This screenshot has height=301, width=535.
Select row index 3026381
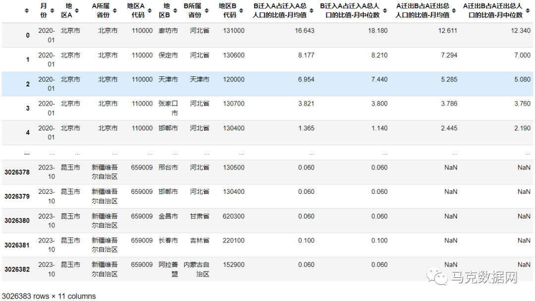click(x=17, y=245)
